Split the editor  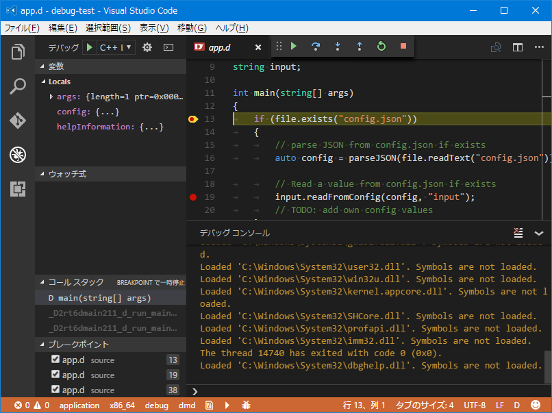coord(518,47)
